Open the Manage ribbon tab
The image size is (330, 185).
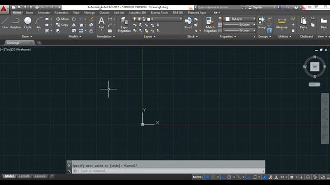[x=89, y=13]
